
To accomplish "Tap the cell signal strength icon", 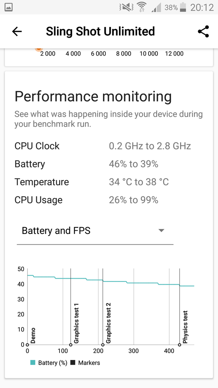I will 156,8.
